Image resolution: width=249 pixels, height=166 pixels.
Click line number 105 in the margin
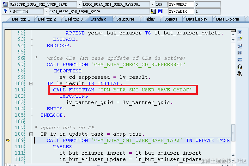click(x=19, y=115)
